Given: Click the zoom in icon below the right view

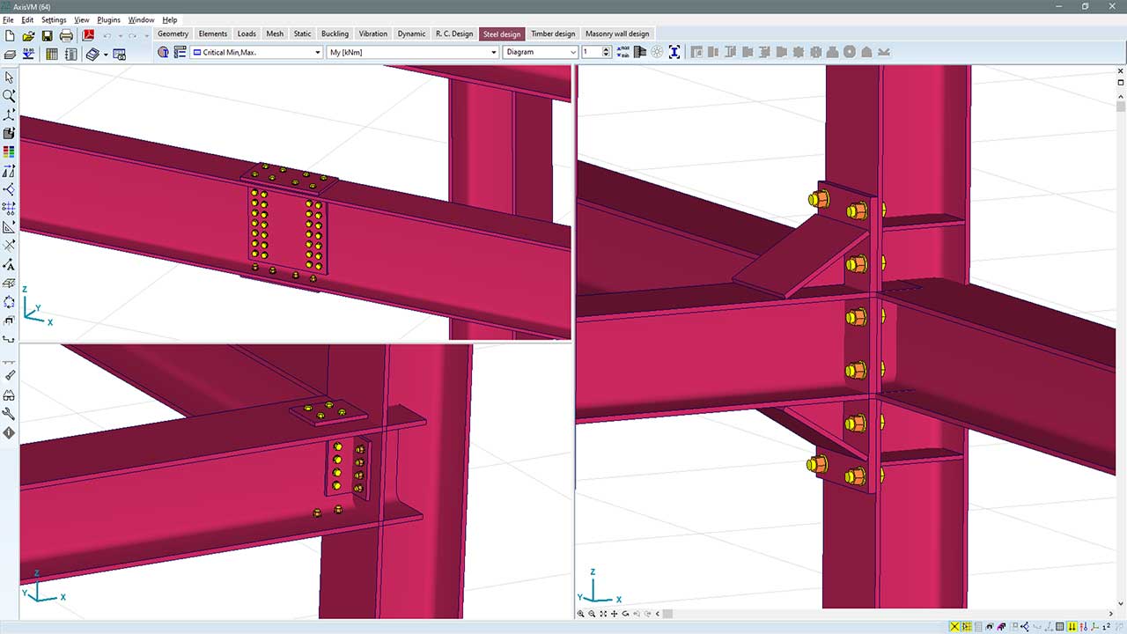Looking at the screenshot, I should pyautogui.click(x=580, y=614).
